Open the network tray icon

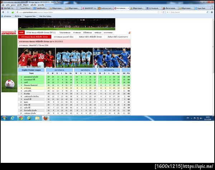198,118
